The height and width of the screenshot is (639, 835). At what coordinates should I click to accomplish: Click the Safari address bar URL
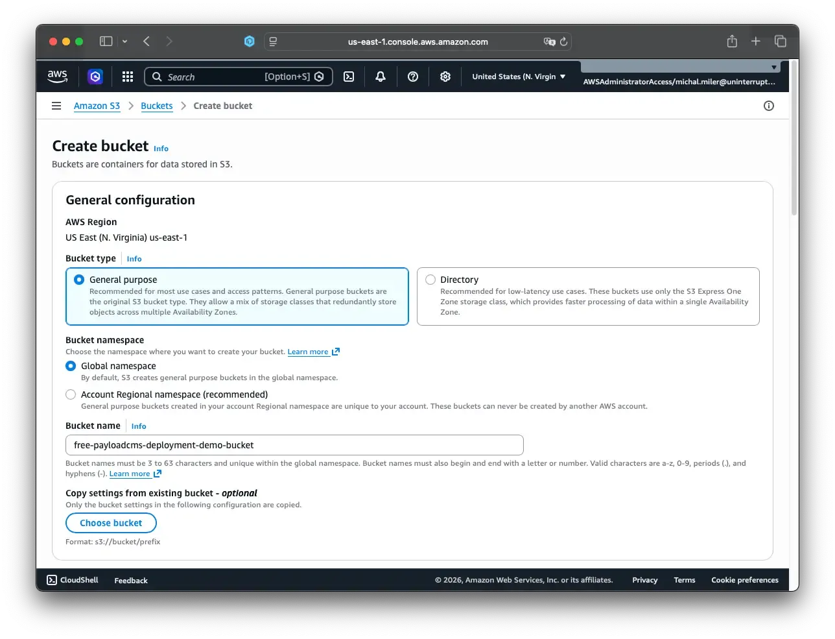[x=418, y=42]
